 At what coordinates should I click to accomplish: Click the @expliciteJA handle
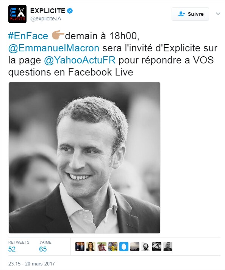tap(46, 19)
